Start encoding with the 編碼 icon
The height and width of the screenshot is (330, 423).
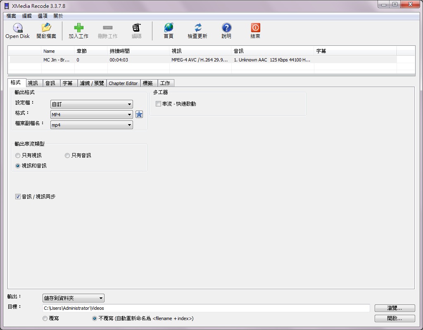(x=136, y=29)
